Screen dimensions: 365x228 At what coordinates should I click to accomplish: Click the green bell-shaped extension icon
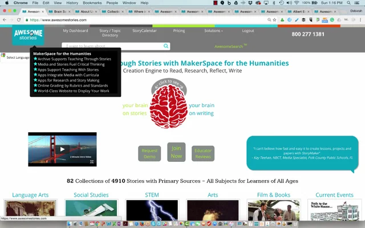pyautogui.click(x=282, y=20)
